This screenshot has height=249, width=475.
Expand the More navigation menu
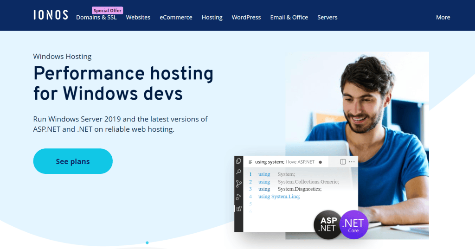pyautogui.click(x=443, y=17)
